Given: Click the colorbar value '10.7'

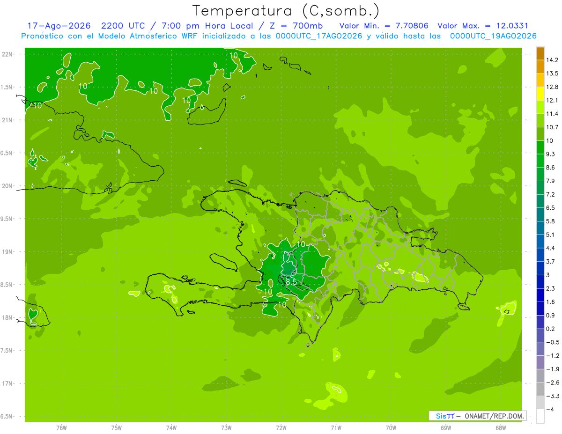Looking at the screenshot, I should tap(552, 127).
